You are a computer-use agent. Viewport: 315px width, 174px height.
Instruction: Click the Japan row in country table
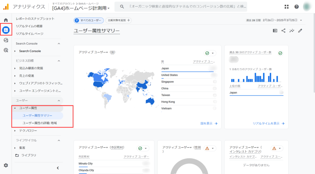(x=189, y=68)
